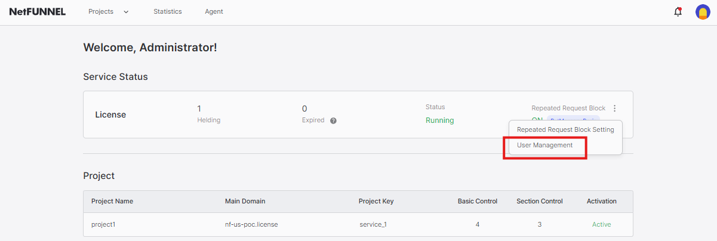
Task: Click the Basic Control column header
Action: pos(478,201)
